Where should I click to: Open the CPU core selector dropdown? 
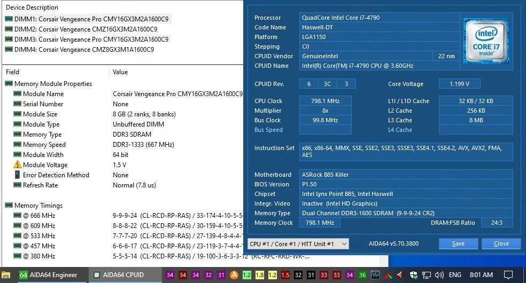298,244
